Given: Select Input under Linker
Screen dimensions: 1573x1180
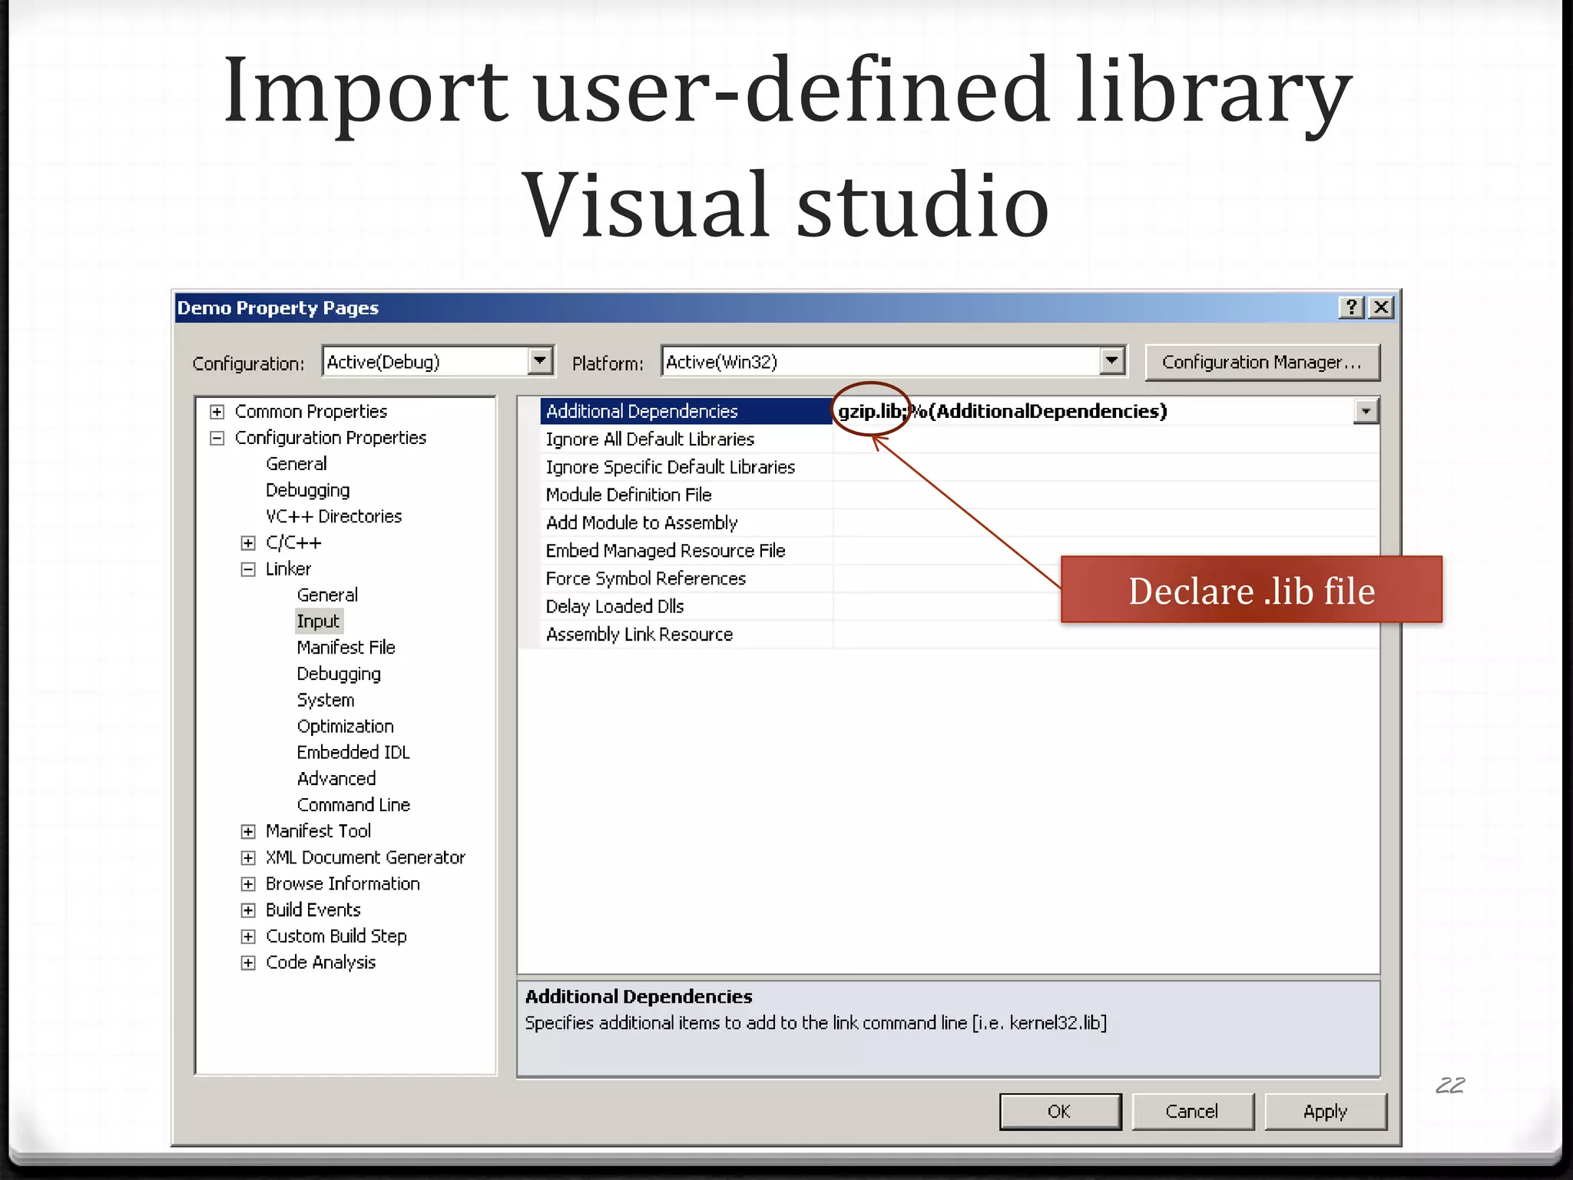Looking at the screenshot, I should tap(318, 621).
